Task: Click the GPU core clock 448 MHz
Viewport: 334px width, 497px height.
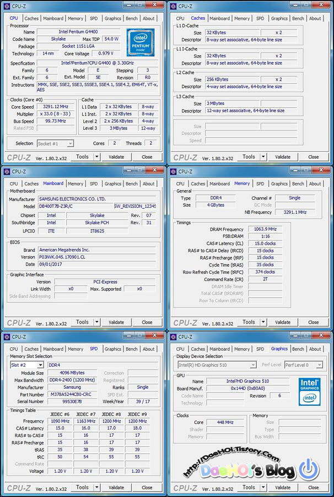Action: [225, 422]
